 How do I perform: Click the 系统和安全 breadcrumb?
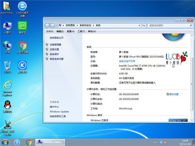click(85, 25)
